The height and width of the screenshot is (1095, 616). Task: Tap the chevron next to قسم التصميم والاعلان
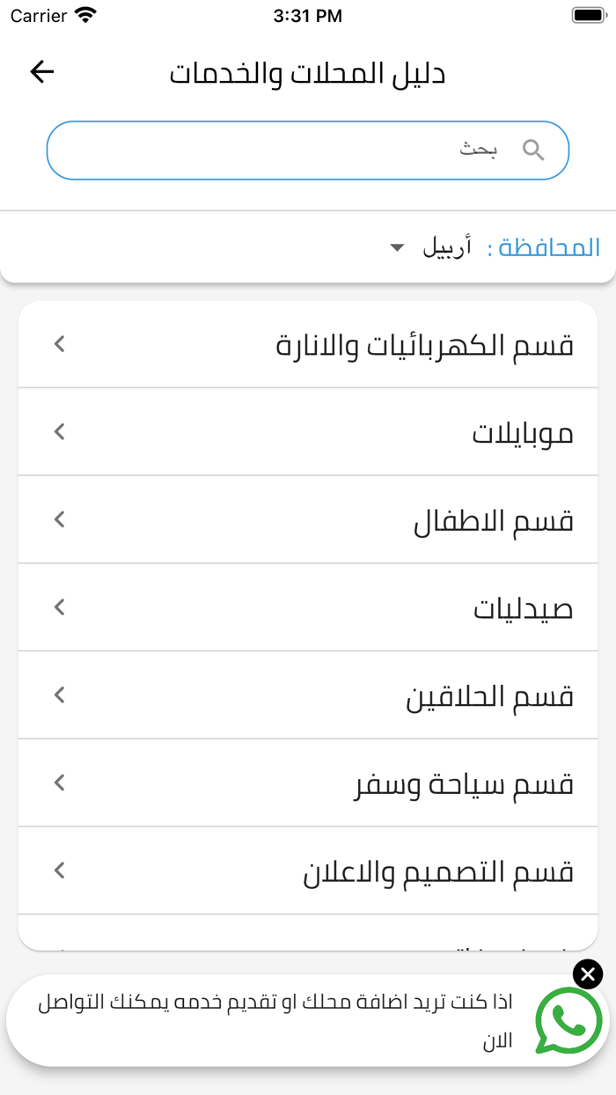point(58,871)
